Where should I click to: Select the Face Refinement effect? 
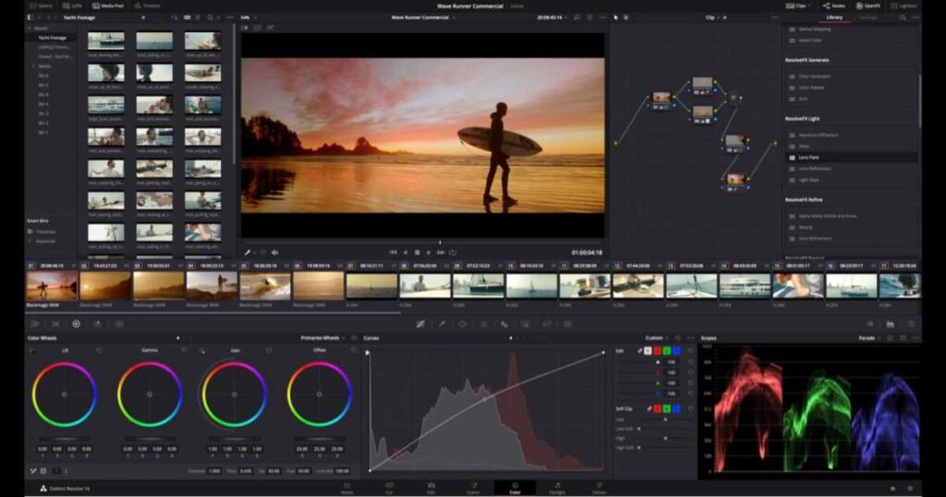pyautogui.click(x=852, y=238)
